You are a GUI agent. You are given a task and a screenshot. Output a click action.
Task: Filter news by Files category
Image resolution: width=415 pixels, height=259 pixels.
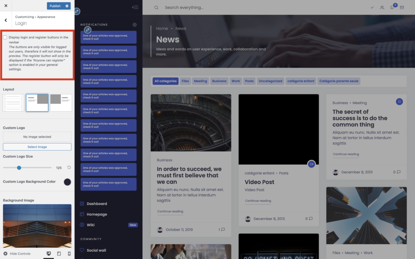pos(185,81)
